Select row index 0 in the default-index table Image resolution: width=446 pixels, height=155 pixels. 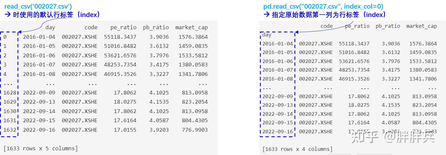(x=5, y=37)
